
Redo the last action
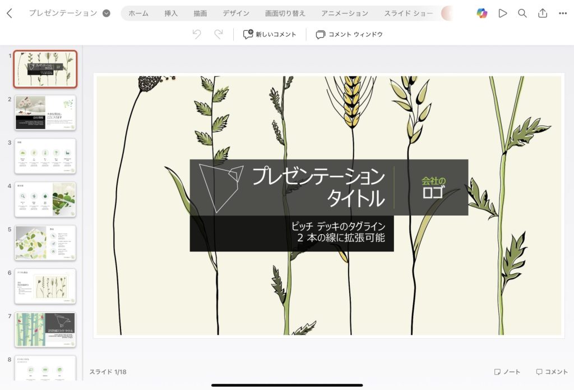tap(219, 34)
